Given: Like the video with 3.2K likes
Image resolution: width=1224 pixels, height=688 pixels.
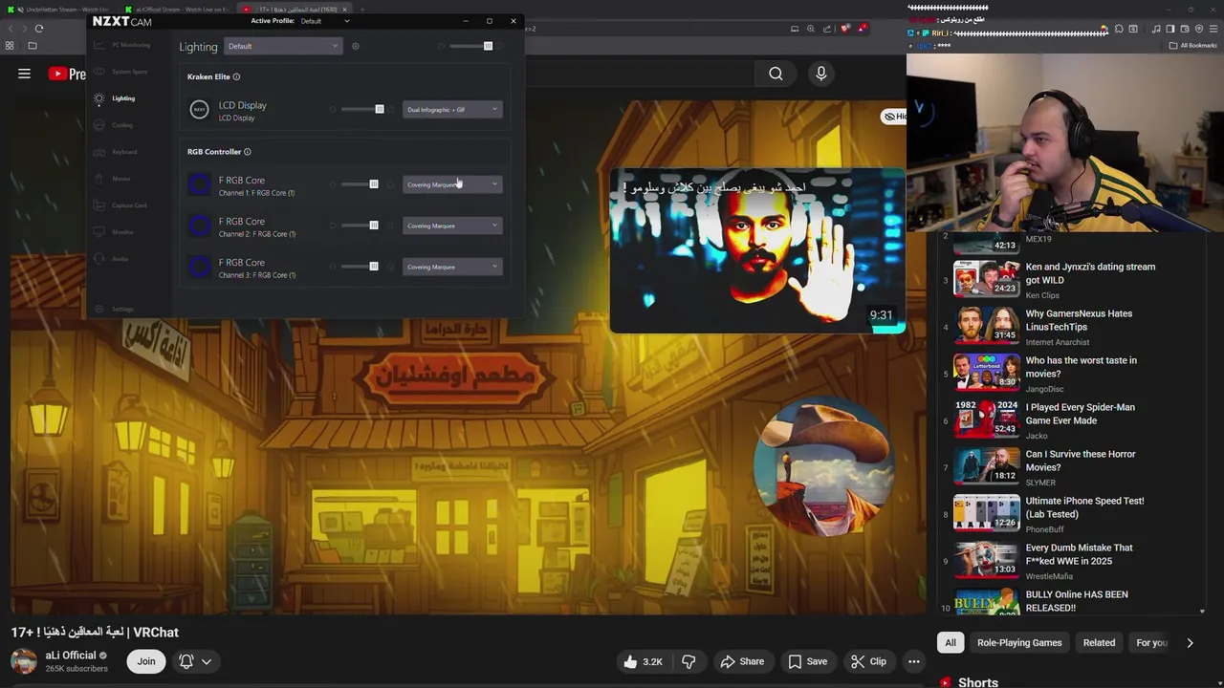Looking at the screenshot, I should coord(643,661).
